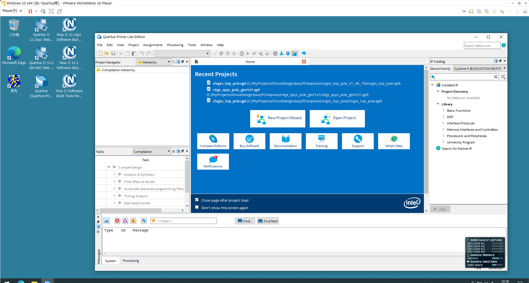Switch to the System messages tab
Screen dimensions: 529x283
(111, 261)
